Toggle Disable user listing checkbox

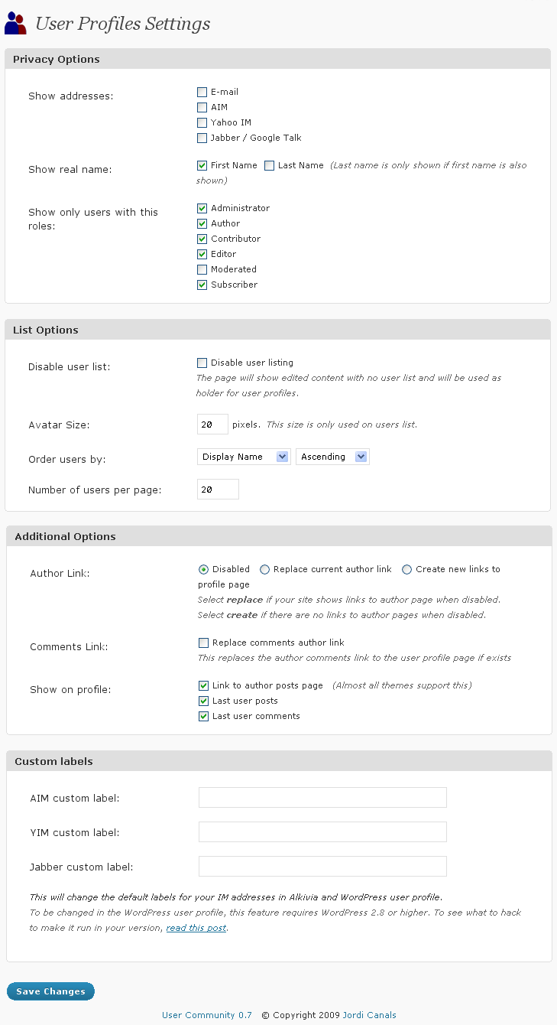(202, 363)
